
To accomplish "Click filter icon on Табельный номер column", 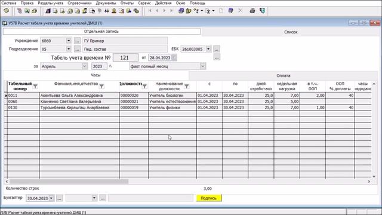I will 35,86.
